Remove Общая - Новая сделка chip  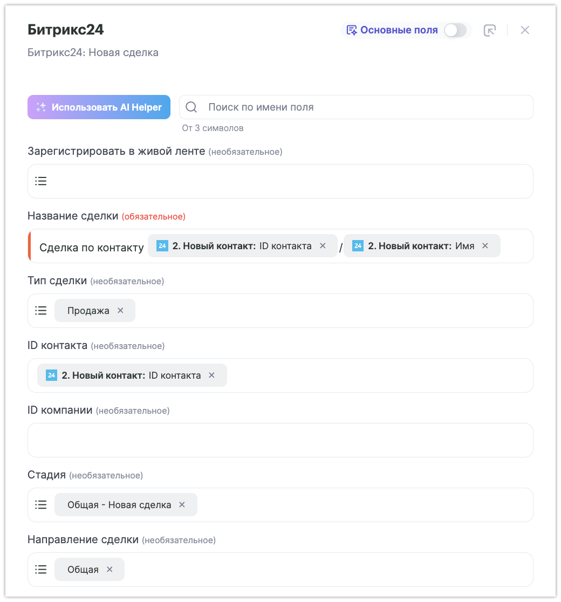[182, 505]
